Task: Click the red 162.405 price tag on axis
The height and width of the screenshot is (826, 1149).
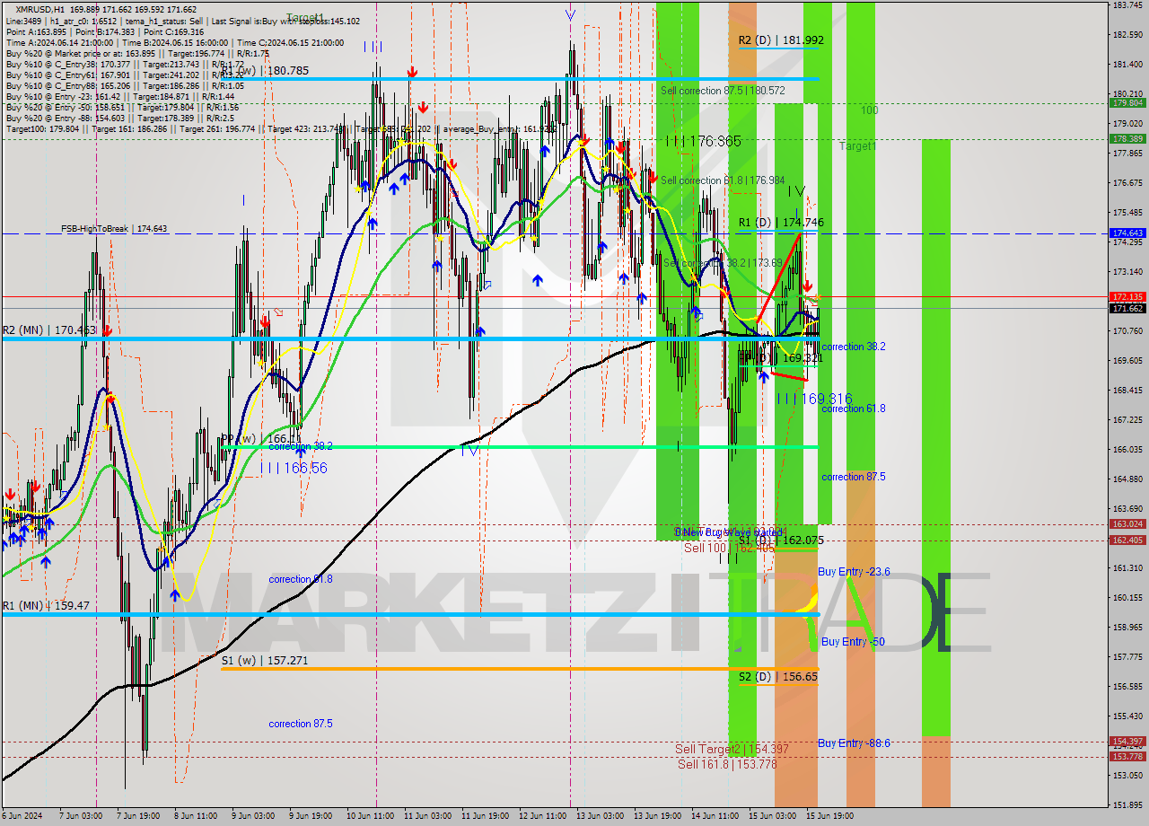Action: point(1127,540)
